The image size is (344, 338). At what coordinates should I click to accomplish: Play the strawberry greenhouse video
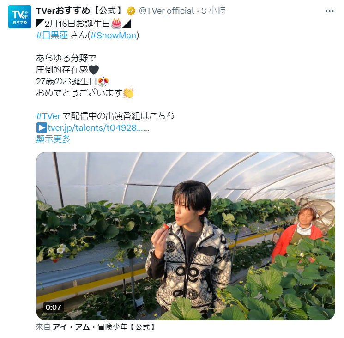pos(186,236)
